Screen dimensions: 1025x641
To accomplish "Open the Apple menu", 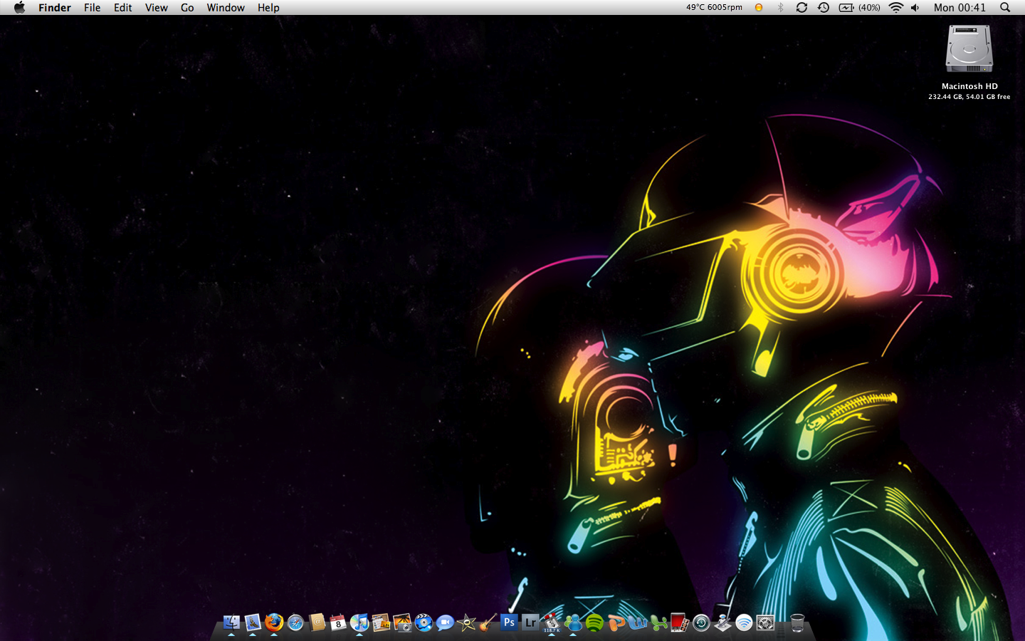I will 19,7.
